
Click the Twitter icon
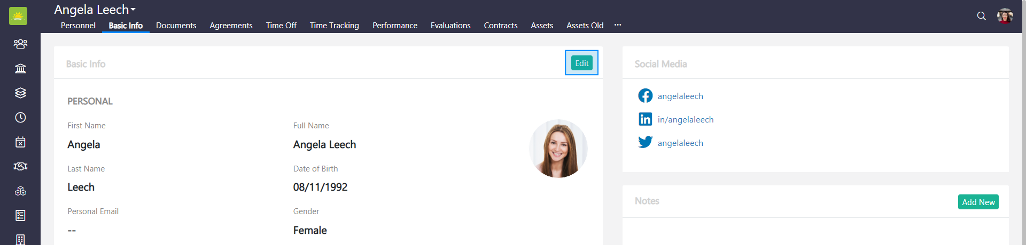pos(645,142)
